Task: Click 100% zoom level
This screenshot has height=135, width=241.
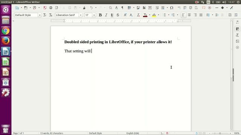Action: [236, 133]
